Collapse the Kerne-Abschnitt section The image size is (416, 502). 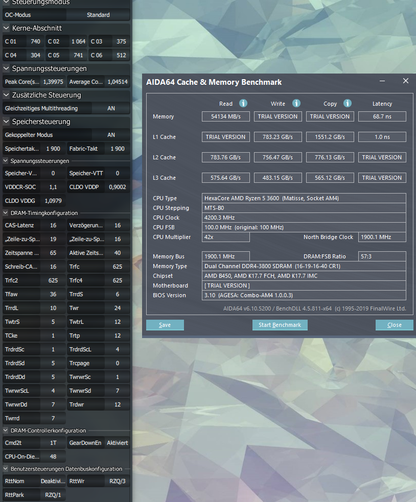(6, 28)
